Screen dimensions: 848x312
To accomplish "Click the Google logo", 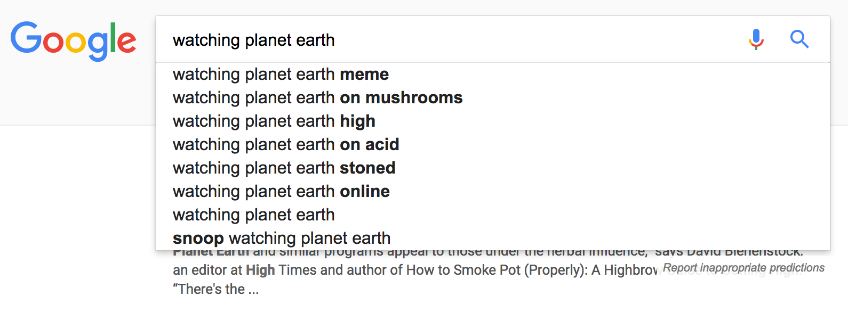I will (x=74, y=41).
